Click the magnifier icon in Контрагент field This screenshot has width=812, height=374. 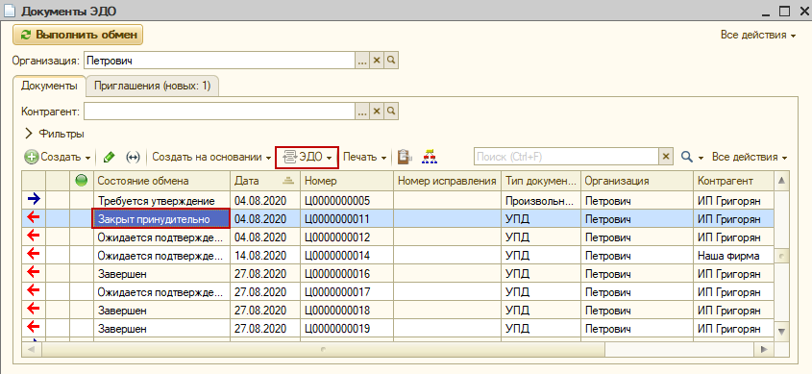coord(391,112)
